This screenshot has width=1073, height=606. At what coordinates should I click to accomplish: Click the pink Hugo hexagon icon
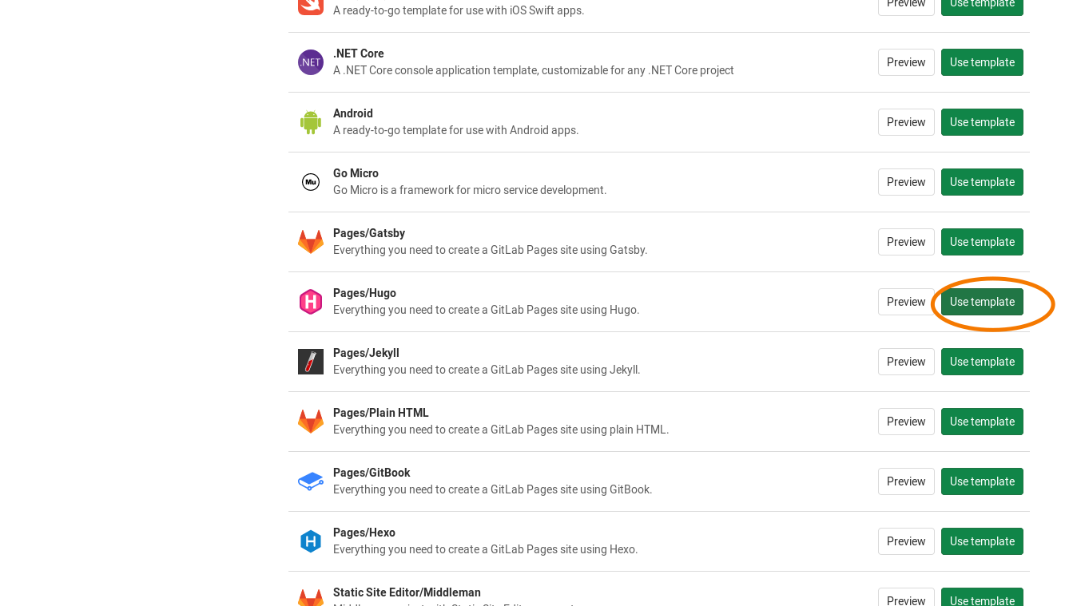(x=311, y=302)
